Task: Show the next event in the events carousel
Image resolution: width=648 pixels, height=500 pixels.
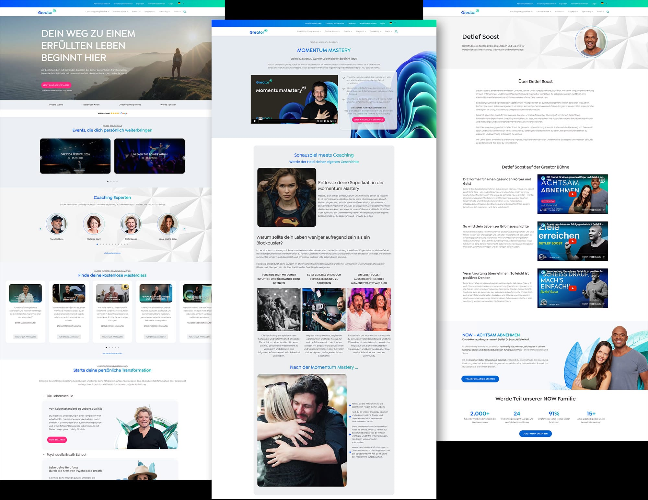Action: 184,158
